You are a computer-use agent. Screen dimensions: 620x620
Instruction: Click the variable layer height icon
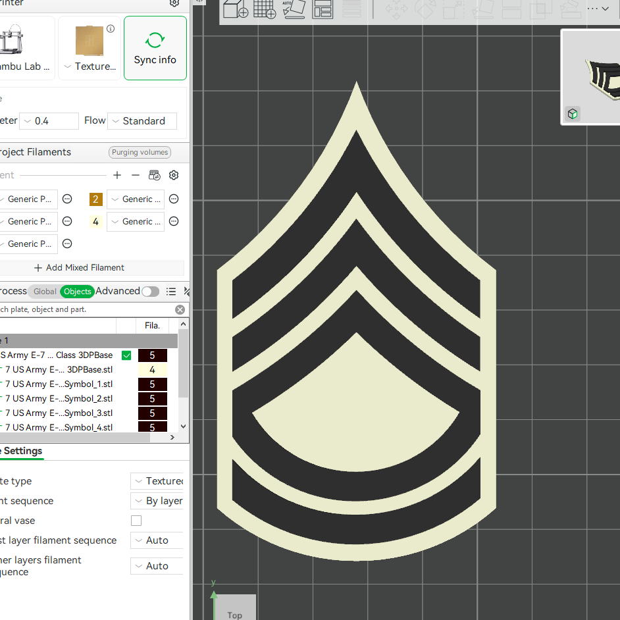(x=351, y=9)
